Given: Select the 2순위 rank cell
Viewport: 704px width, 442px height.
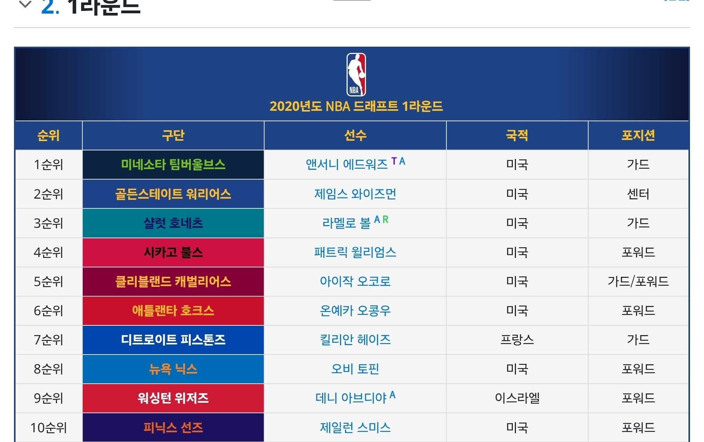Looking at the screenshot, I should point(49,194).
